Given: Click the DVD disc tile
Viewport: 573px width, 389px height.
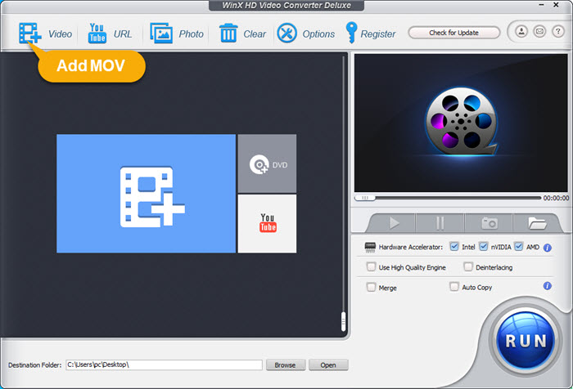Looking at the screenshot, I should (267, 163).
